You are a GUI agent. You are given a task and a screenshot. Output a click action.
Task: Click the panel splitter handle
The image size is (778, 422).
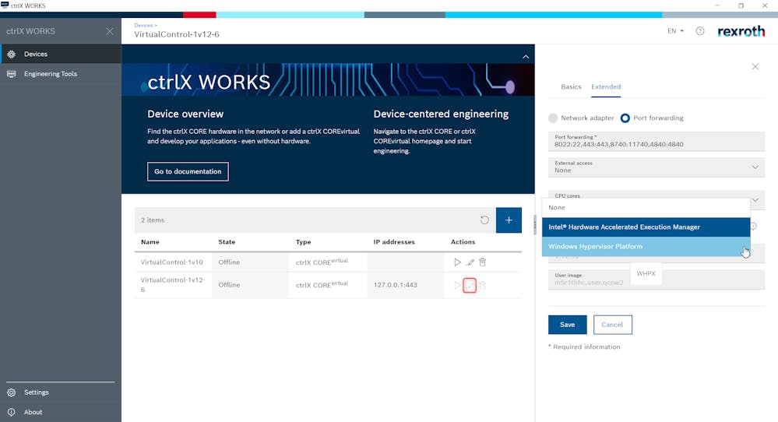(x=535, y=225)
